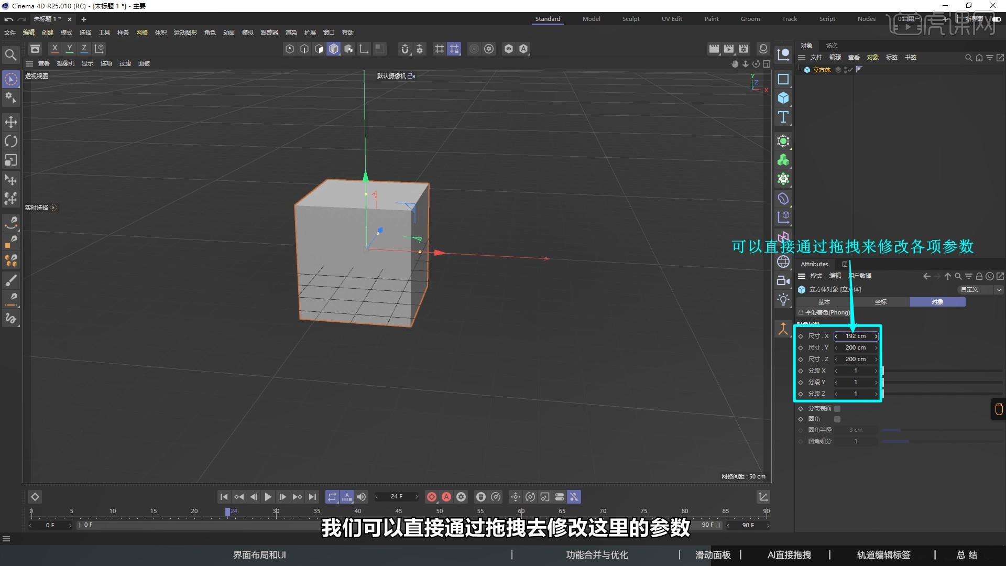The image size is (1006, 566).
Task: Click the 坐标 tab in the attributes panel
Action: tap(881, 302)
